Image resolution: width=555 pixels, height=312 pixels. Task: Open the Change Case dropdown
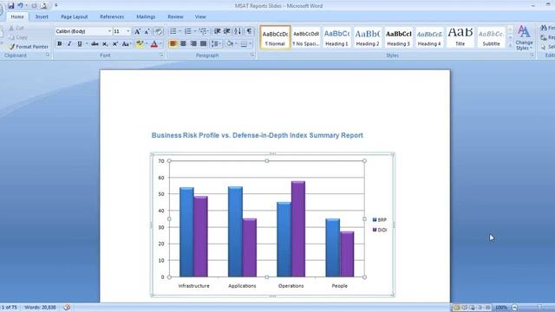pos(127,44)
